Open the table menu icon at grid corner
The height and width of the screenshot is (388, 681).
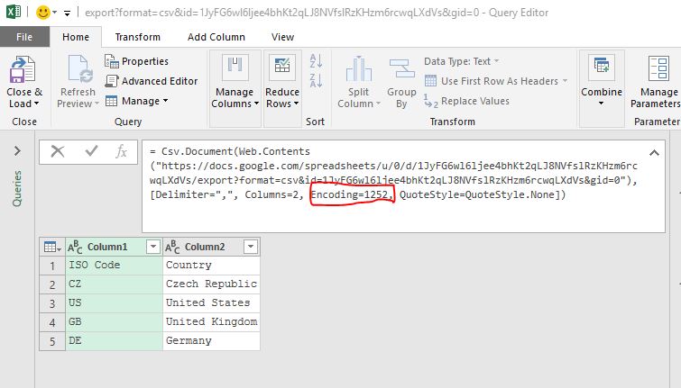point(52,247)
